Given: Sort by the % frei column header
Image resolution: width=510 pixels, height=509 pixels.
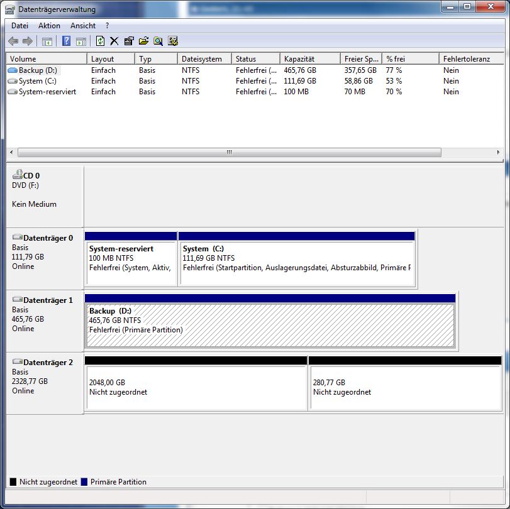Looking at the screenshot, I should 411,59.
